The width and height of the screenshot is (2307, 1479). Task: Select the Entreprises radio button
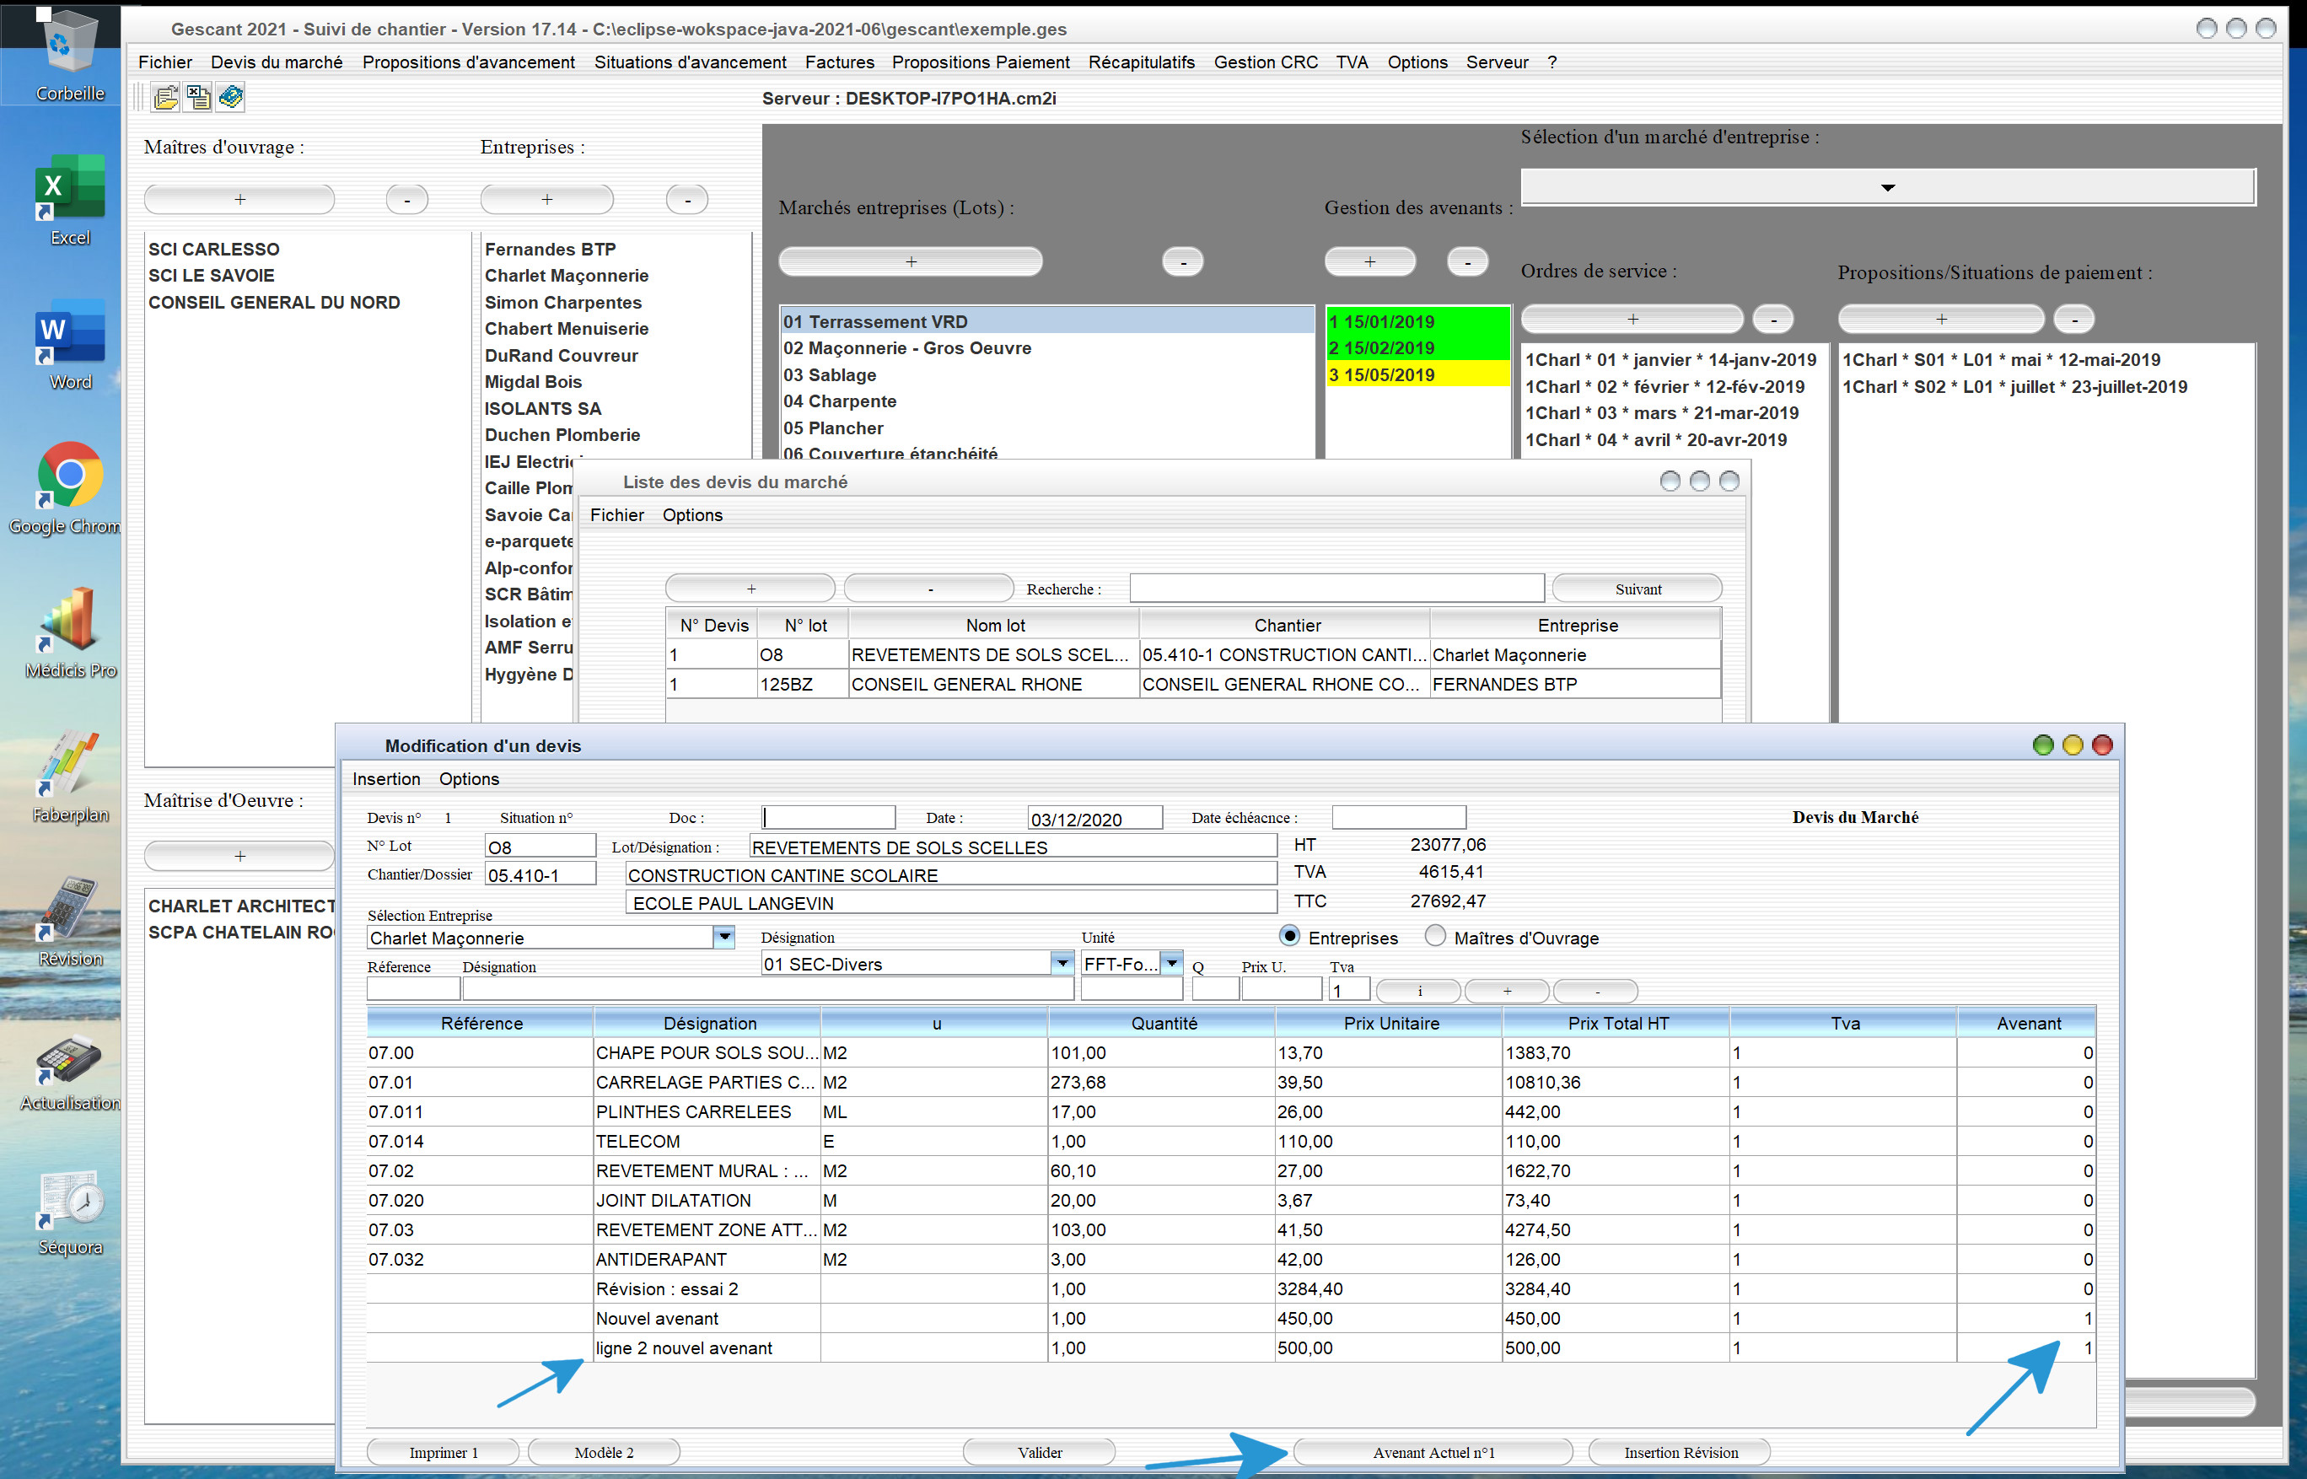pos(1290,936)
